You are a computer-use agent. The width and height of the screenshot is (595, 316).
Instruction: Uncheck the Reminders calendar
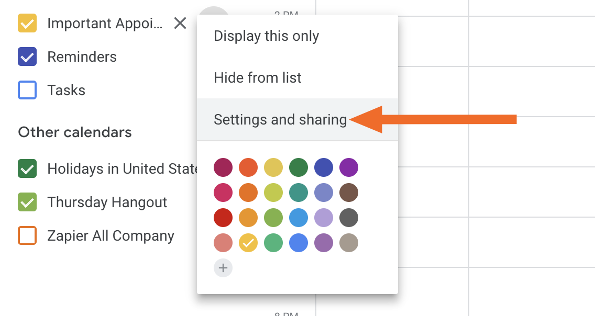click(x=27, y=57)
